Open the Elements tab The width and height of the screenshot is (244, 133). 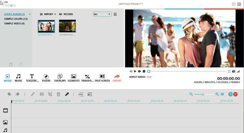[74, 78]
